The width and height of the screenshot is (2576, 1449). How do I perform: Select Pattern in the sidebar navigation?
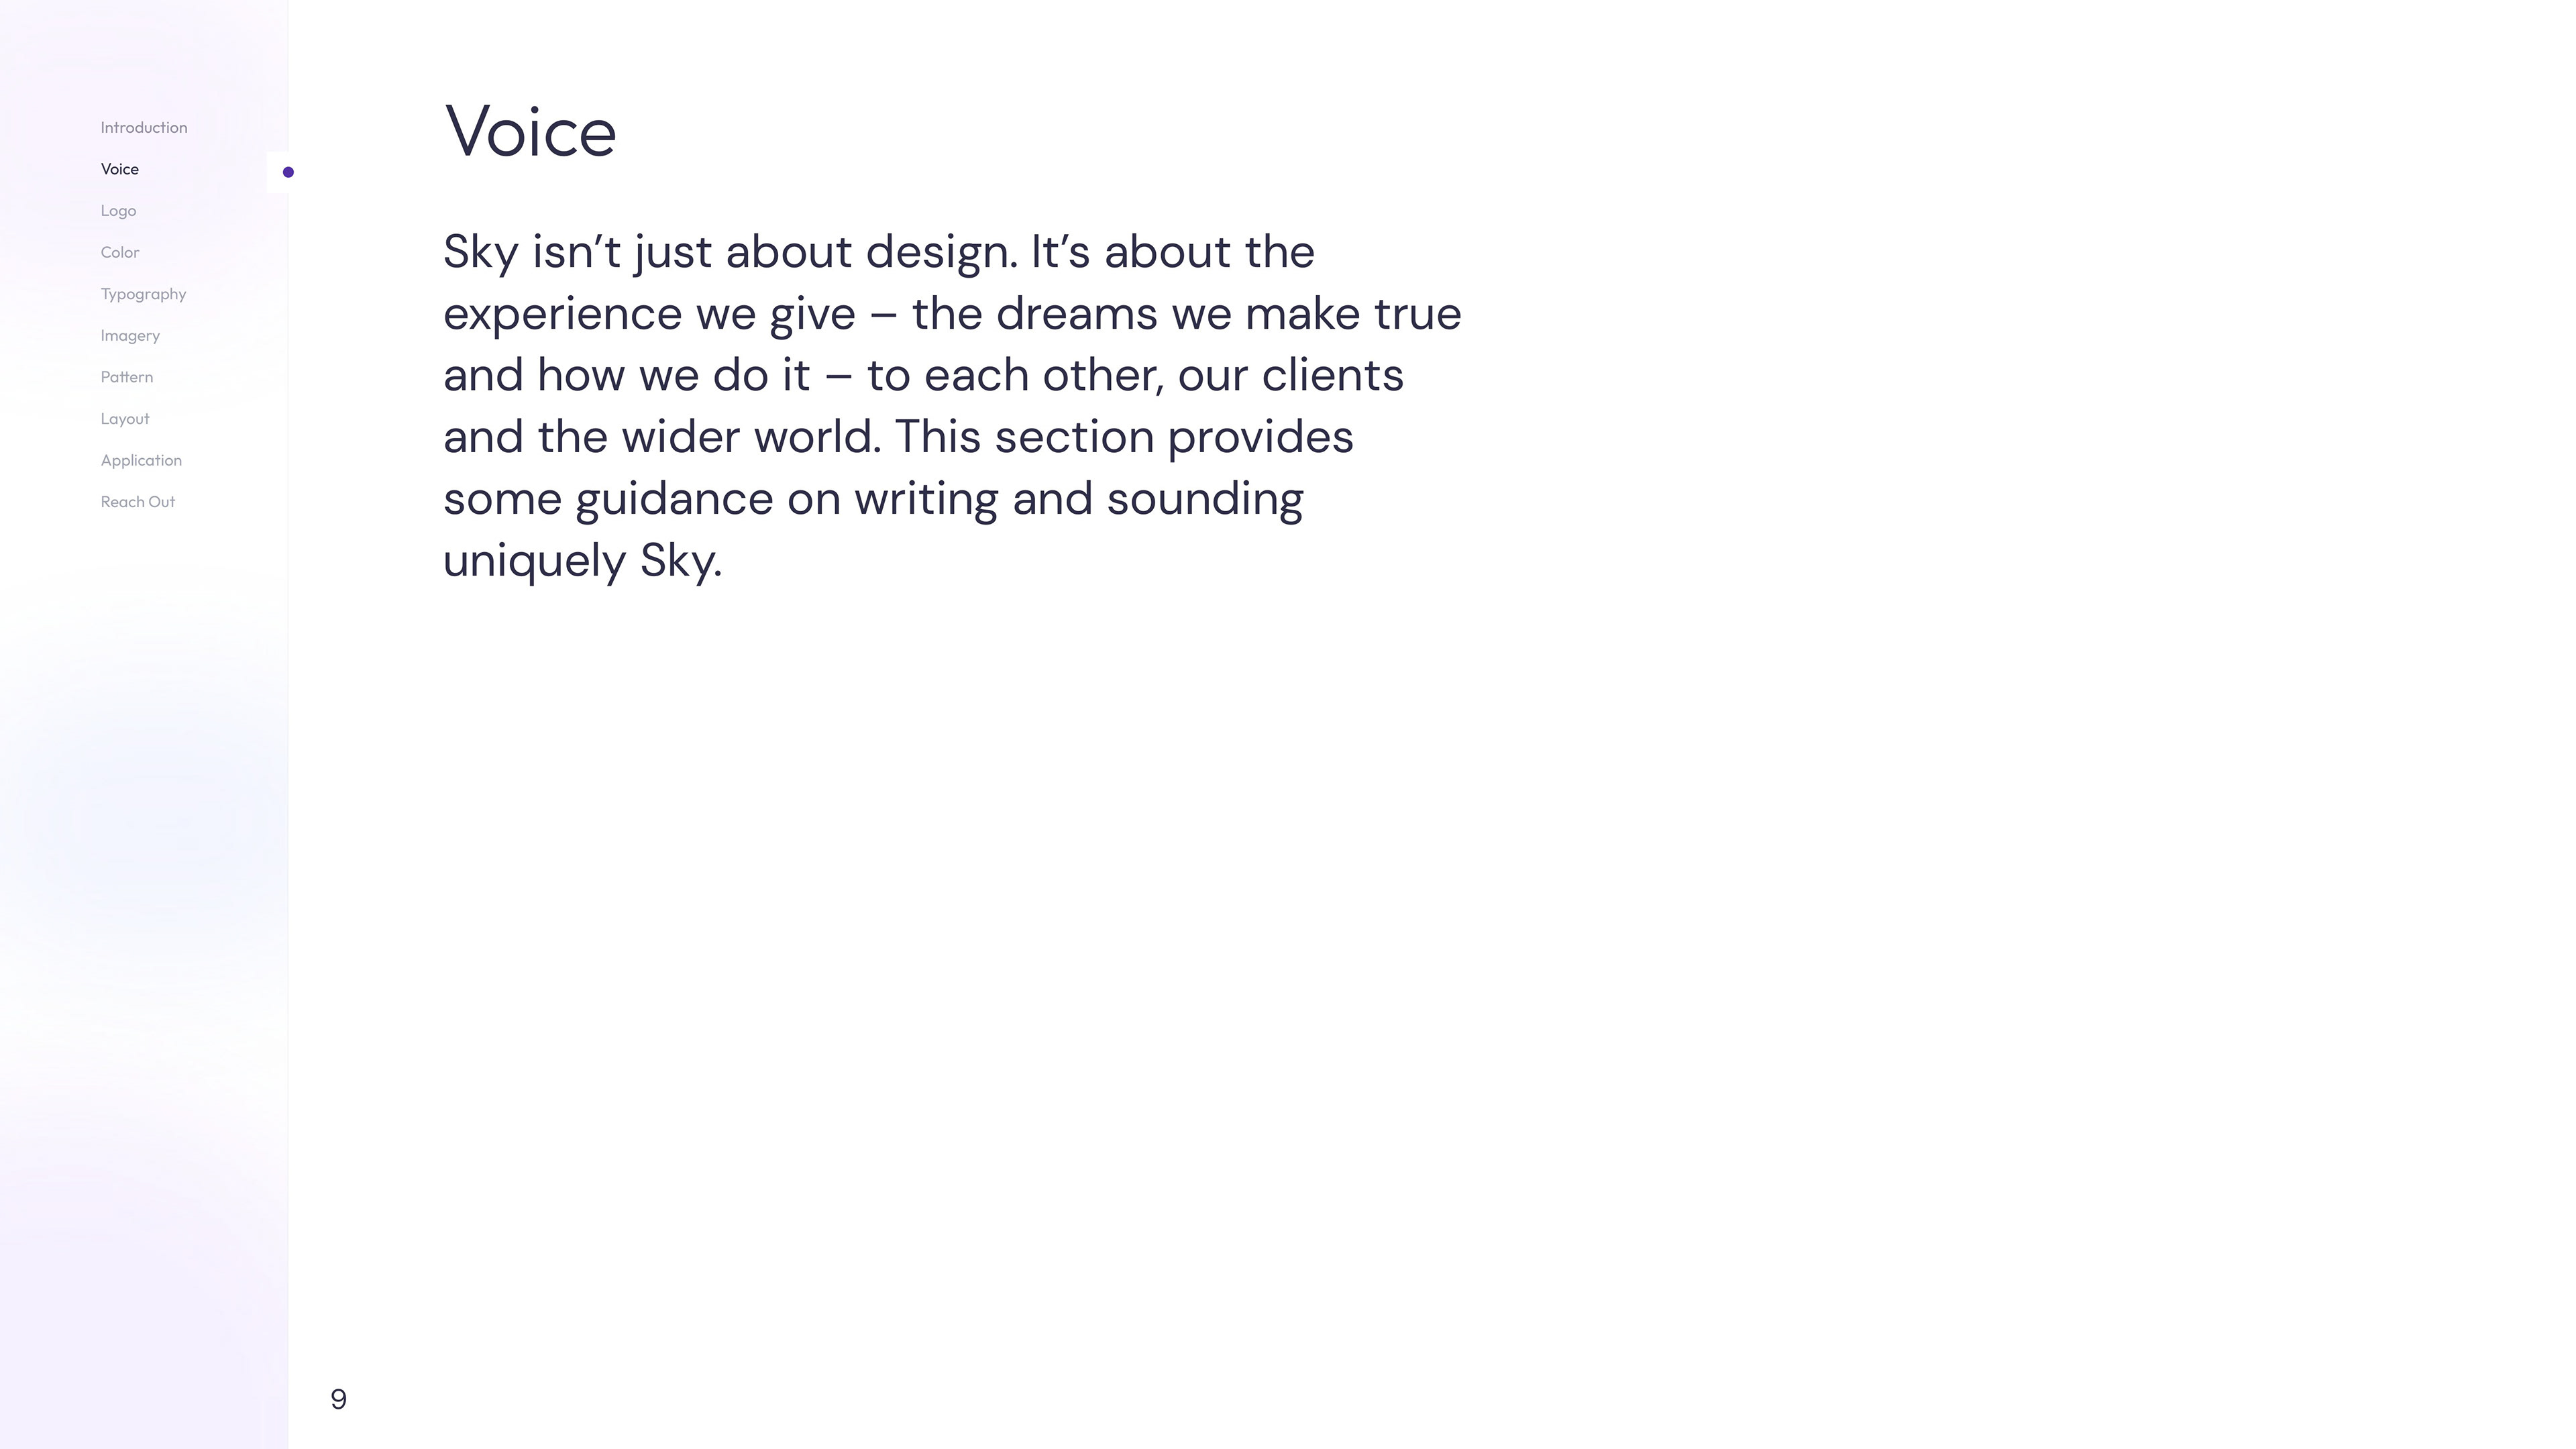tap(127, 377)
